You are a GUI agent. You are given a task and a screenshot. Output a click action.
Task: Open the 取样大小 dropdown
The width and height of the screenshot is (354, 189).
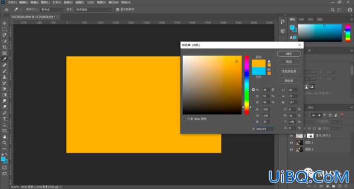(52, 10)
